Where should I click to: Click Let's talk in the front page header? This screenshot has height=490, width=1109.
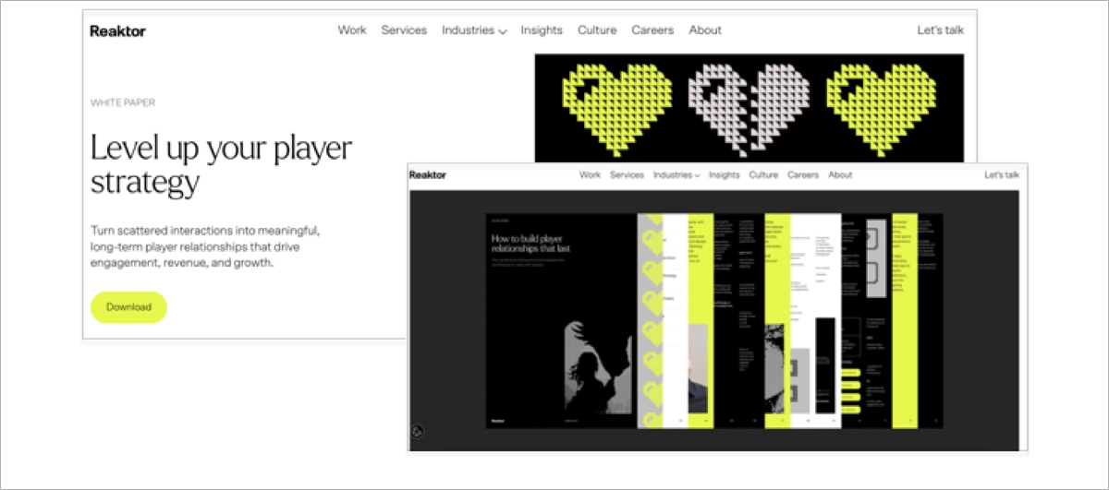[x=1001, y=174]
